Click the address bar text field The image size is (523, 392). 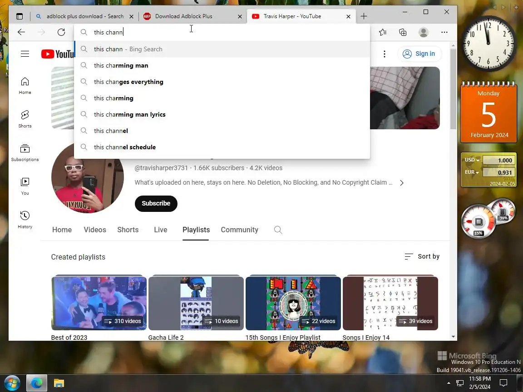(222, 32)
